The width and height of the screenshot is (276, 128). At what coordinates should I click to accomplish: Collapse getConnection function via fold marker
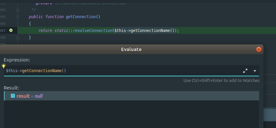tap(18, 17)
